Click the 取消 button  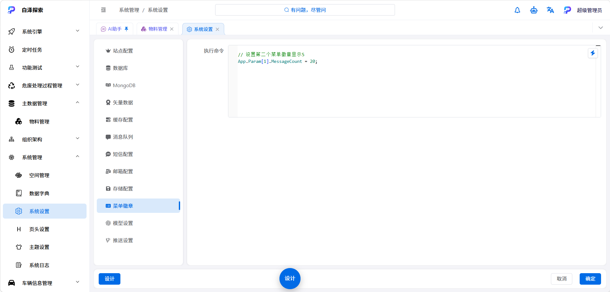point(561,279)
